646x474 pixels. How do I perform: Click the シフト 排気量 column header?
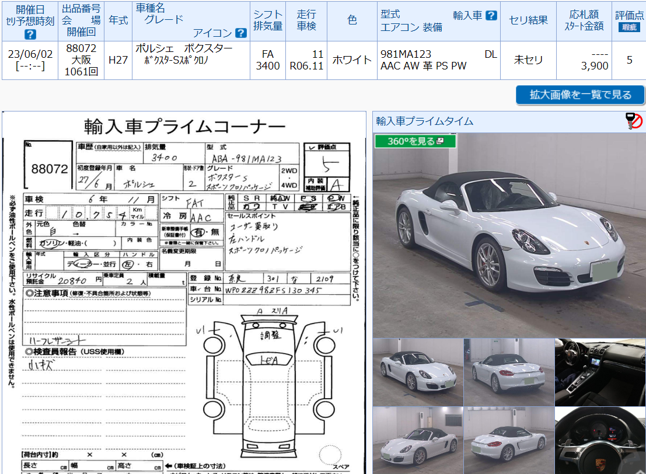(x=268, y=20)
